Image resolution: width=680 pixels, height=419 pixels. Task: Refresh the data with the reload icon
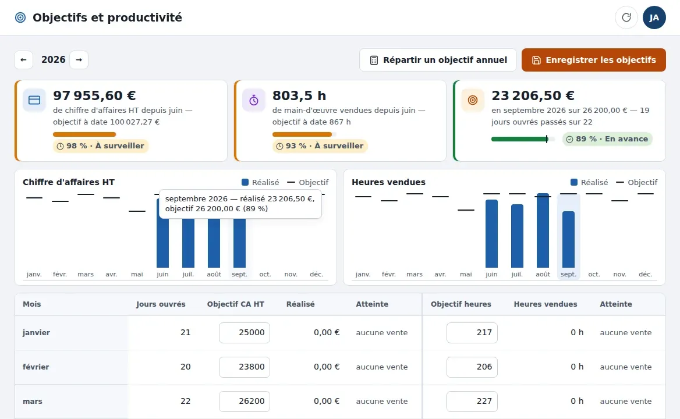click(626, 17)
